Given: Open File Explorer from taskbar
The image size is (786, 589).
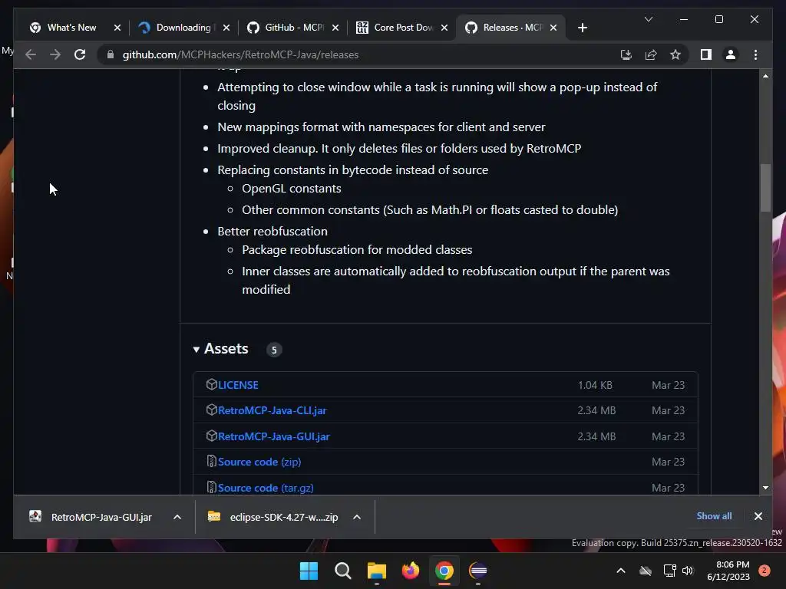Looking at the screenshot, I should pyautogui.click(x=376, y=571).
